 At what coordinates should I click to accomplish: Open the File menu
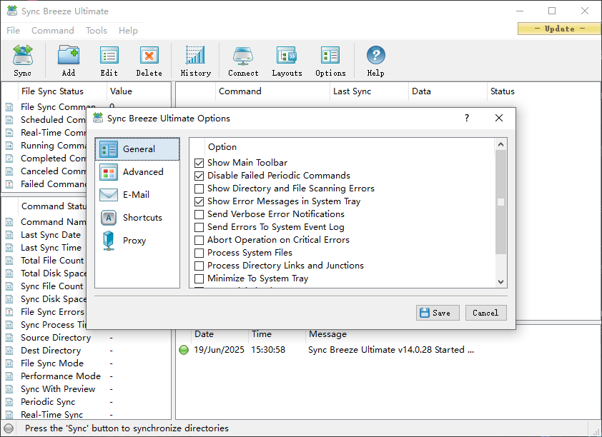tap(13, 30)
